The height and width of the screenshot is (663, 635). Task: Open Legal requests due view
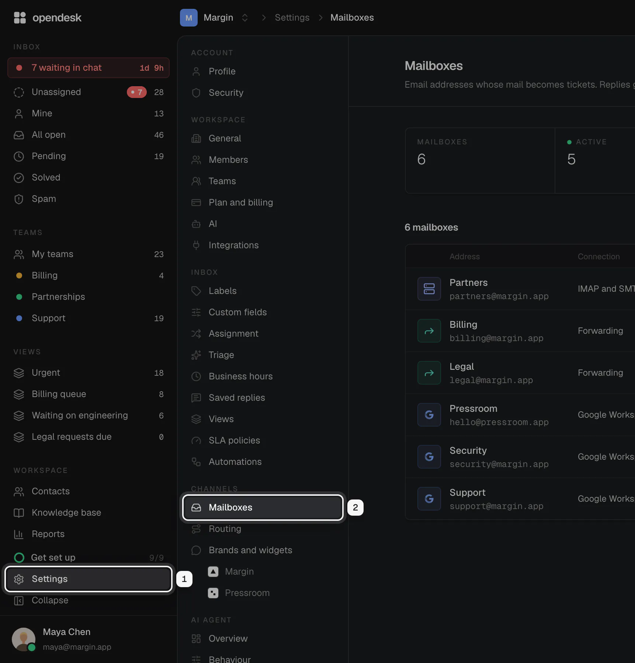click(89, 437)
